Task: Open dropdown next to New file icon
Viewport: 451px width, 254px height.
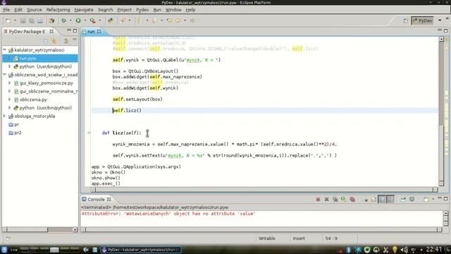Action: (x=15, y=20)
